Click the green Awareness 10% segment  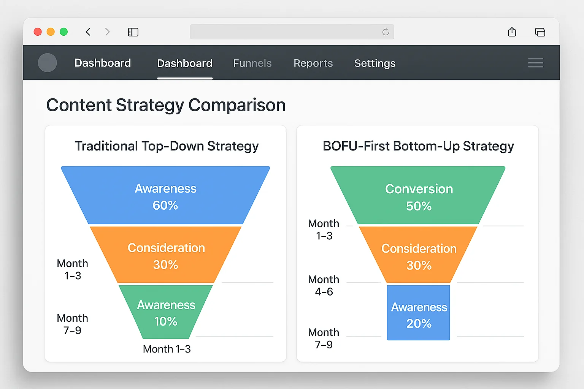click(x=165, y=312)
